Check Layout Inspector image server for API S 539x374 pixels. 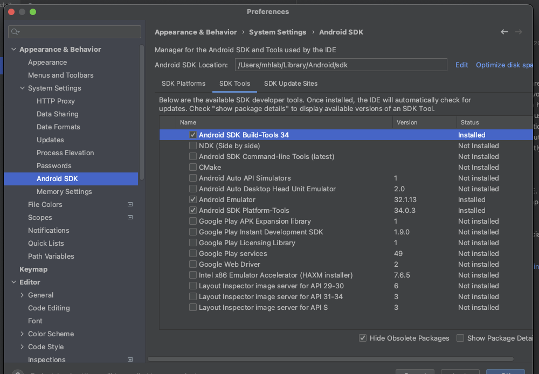pyautogui.click(x=193, y=307)
